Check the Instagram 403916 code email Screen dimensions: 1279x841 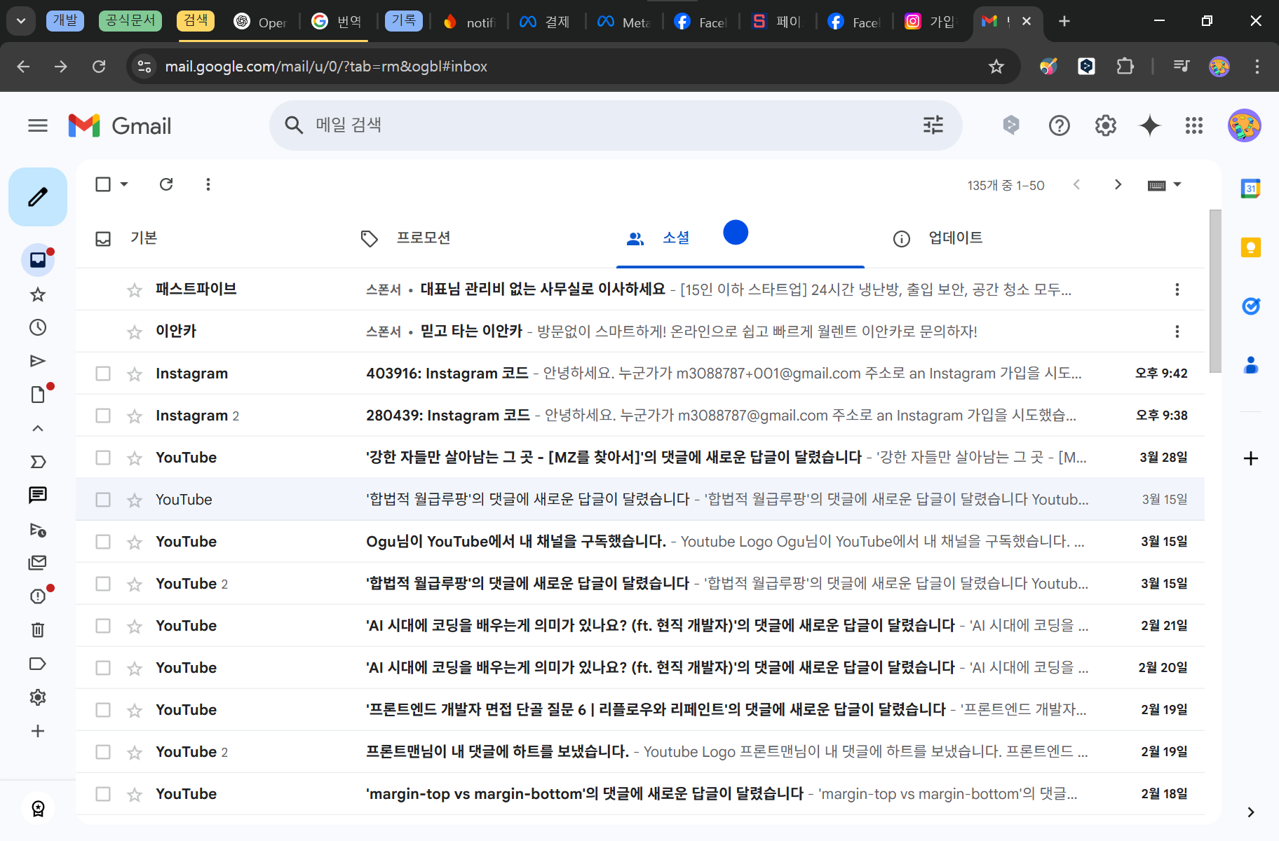coord(103,374)
